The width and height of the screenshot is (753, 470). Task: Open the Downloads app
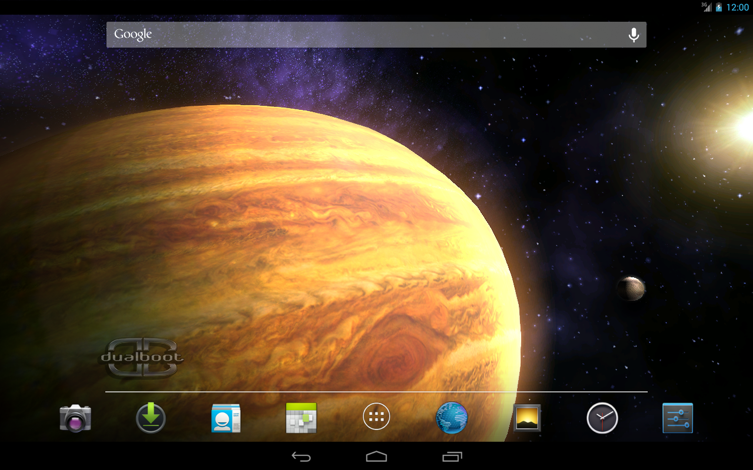click(151, 417)
